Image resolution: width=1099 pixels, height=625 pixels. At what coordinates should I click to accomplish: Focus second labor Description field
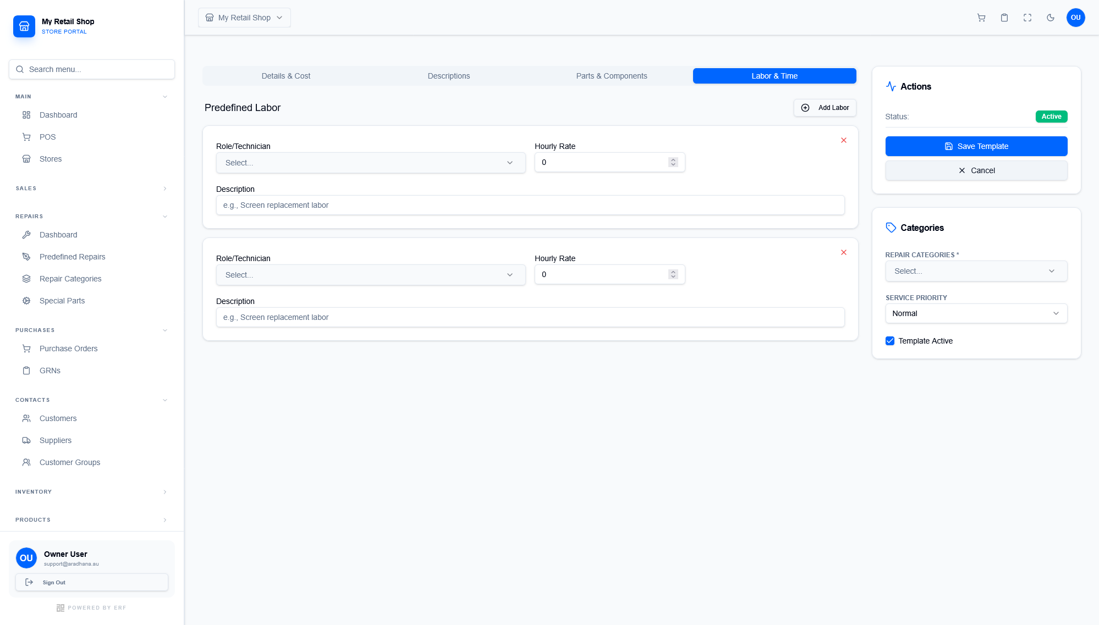tap(530, 317)
